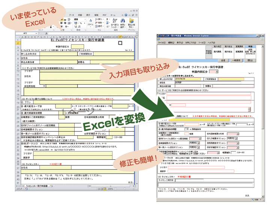Open the データ ribbon tab

tap(72, 15)
